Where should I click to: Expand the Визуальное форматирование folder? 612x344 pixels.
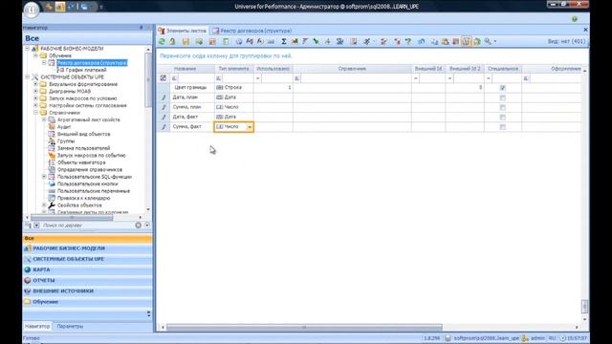(x=35, y=84)
